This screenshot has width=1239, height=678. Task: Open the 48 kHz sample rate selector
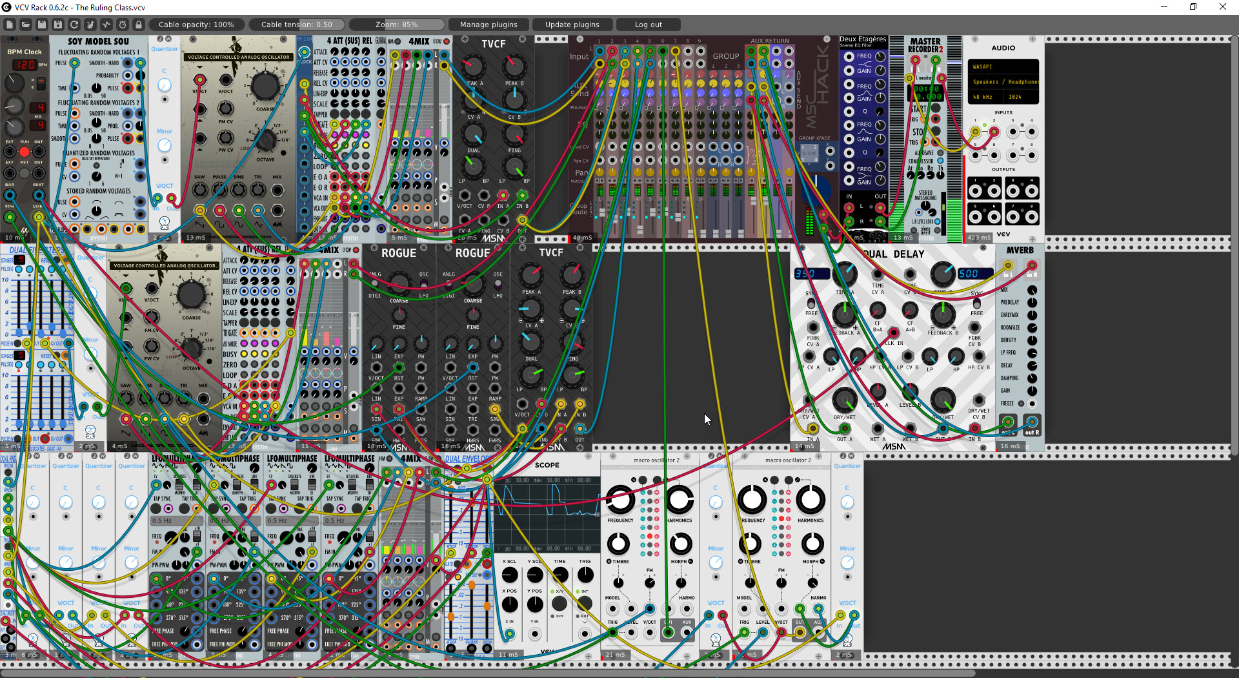pos(985,97)
